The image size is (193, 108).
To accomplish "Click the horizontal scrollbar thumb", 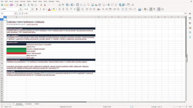I will 43,102.
